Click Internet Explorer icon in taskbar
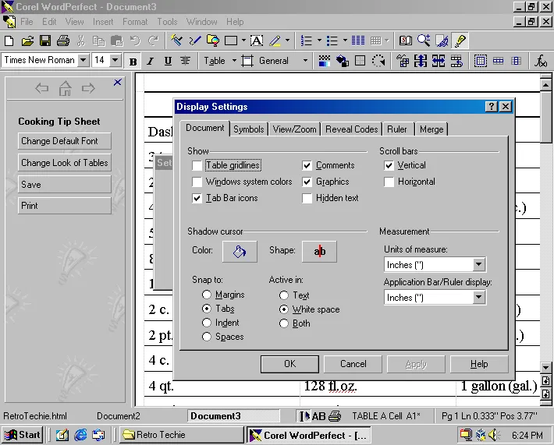554x445 pixels. coord(80,435)
